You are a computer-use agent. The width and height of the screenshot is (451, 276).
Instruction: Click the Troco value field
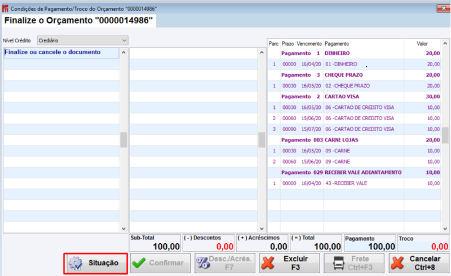[423, 243]
